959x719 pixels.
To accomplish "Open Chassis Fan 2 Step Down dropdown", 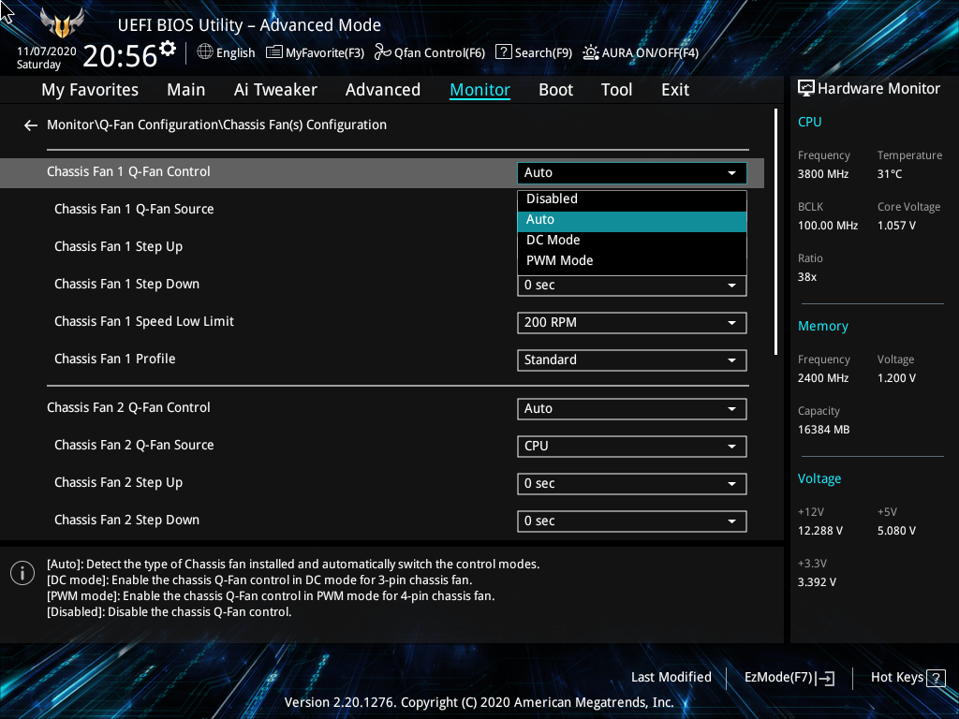I will pyautogui.click(x=632, y=521).
